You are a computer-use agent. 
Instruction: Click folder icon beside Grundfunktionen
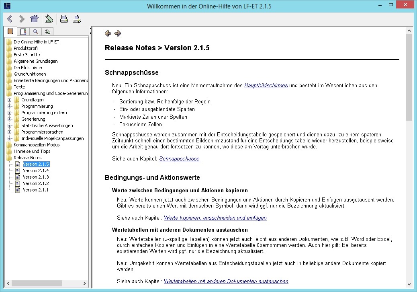point(9,74)
